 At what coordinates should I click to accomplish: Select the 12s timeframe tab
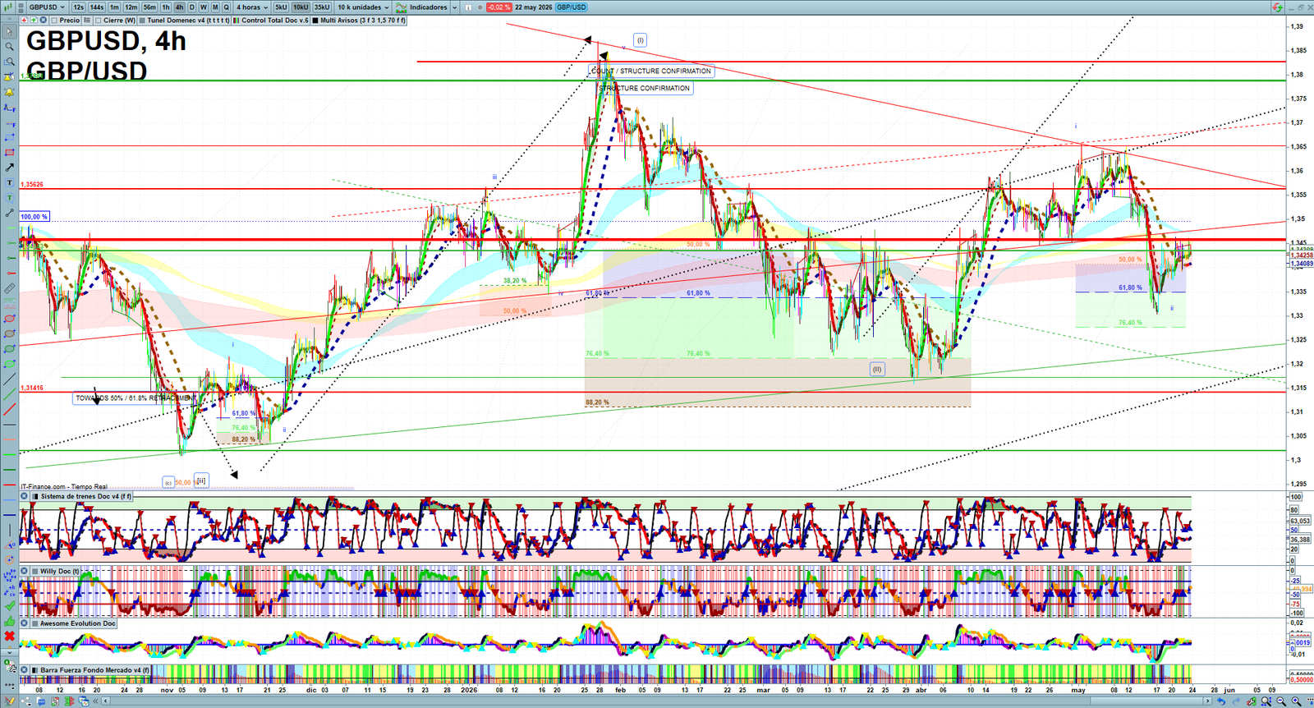coord(78,7)
